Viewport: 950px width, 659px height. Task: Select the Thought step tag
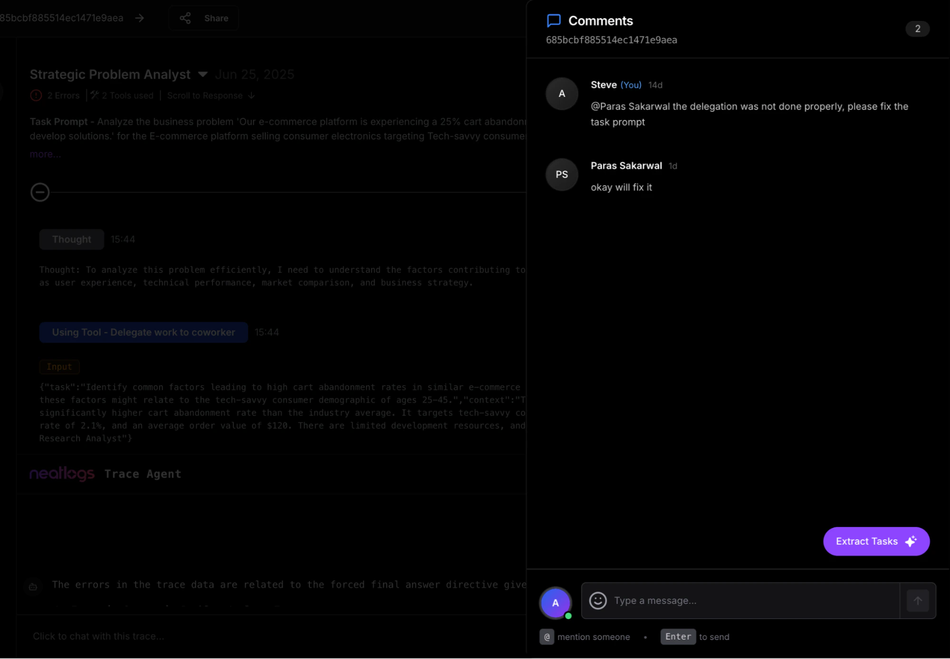pyautogui.click(x=72, y=239)
